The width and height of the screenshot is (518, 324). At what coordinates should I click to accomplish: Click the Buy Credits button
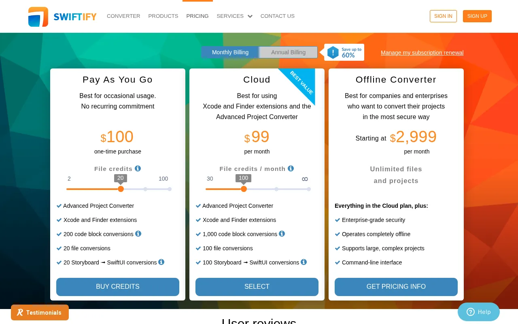point(118,287)
